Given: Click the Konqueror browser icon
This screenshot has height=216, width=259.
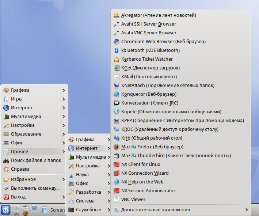Looking at the screenshot, I should click(x=117, y=94).
